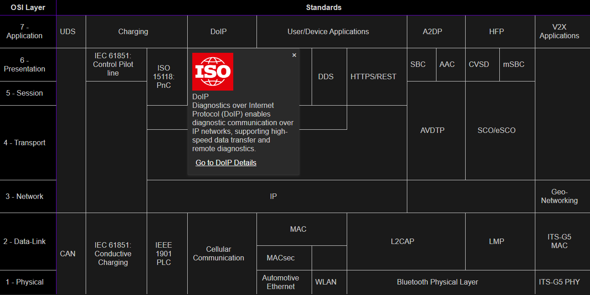
Task: Click the ISO logo in the popup
Action: point(212,71)
